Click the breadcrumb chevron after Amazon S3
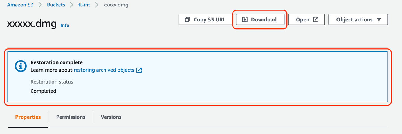 click(x=40, y=5)
